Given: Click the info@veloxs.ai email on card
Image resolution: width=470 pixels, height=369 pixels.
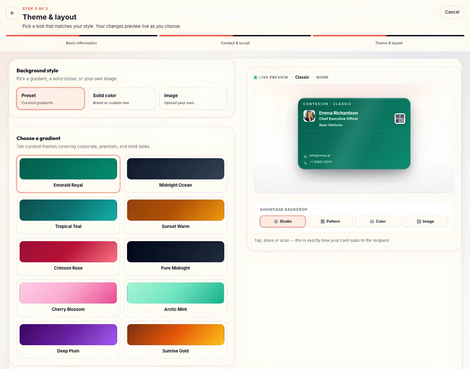Looking at the screenshot, I should 320,156.
